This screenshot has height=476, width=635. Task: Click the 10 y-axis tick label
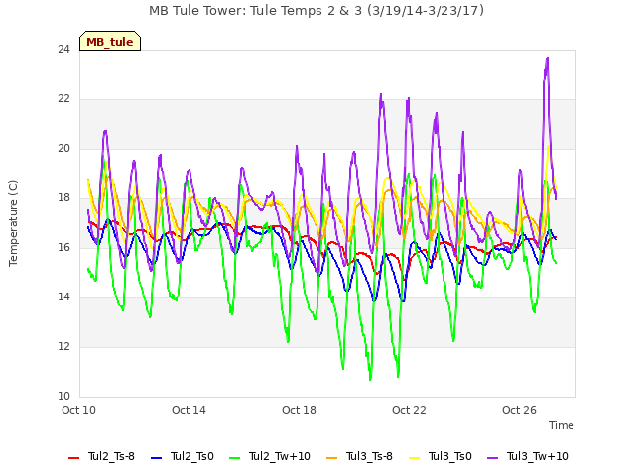[x=63, y=397]
